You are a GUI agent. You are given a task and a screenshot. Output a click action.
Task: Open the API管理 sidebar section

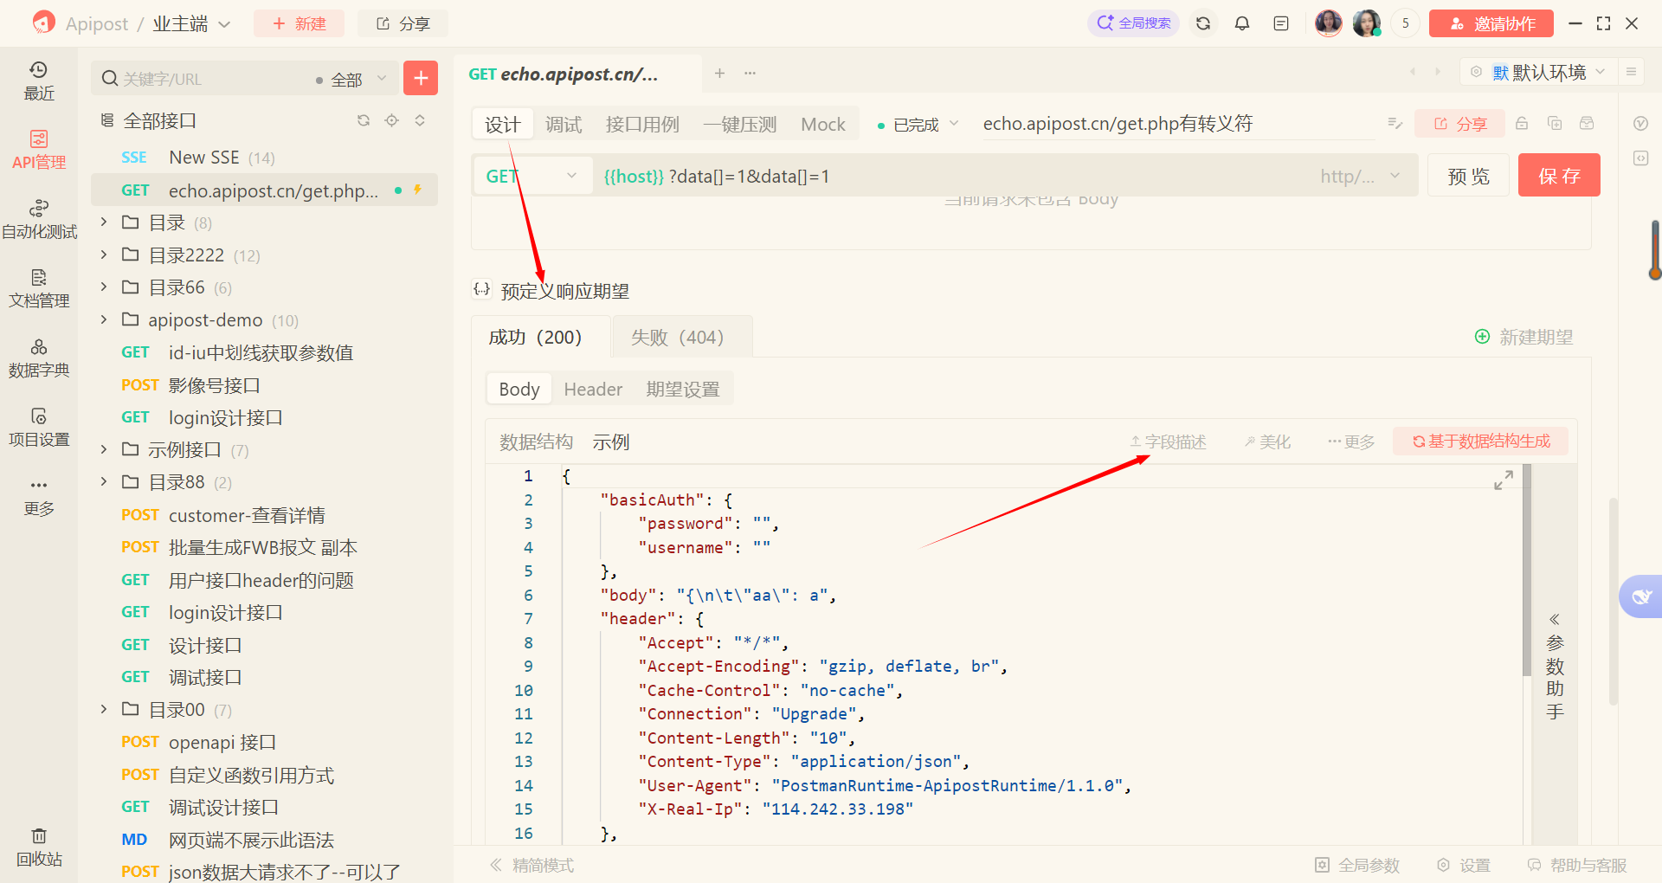click(38, 150)
